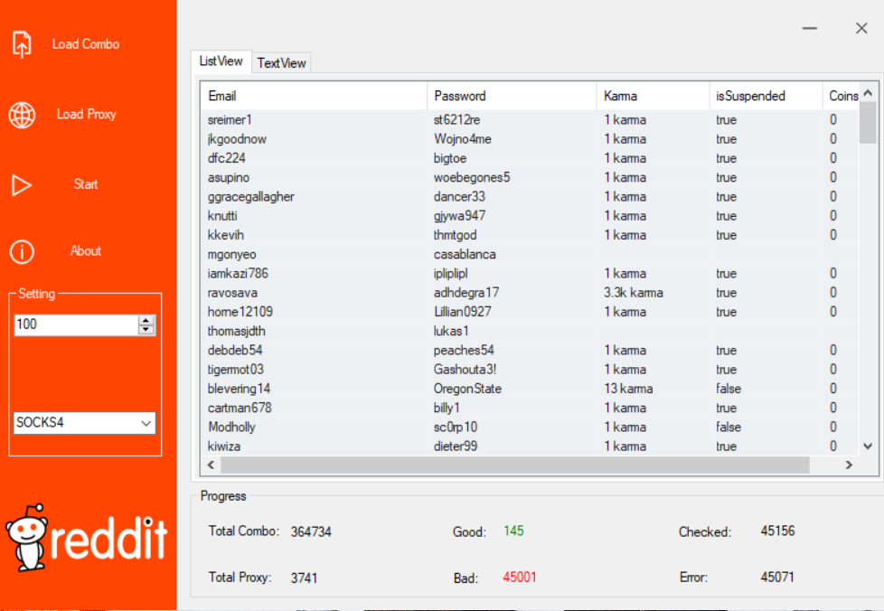Click the horizontal scroll right arrow
Screen dimensions: 884x611
click(x=849, y=465)
